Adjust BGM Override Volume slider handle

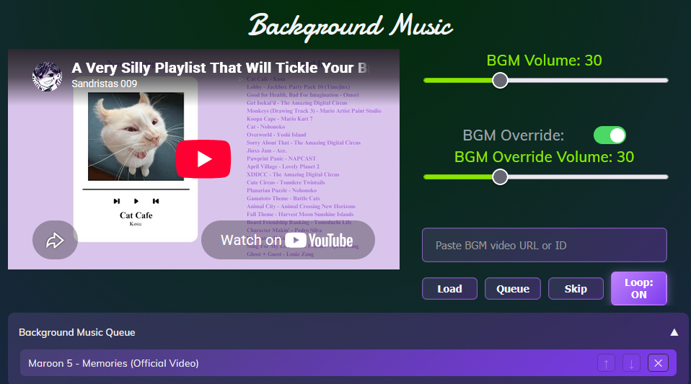(500, 177)
